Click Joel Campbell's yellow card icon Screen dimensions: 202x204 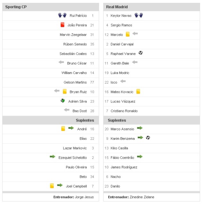click(52, 185)
